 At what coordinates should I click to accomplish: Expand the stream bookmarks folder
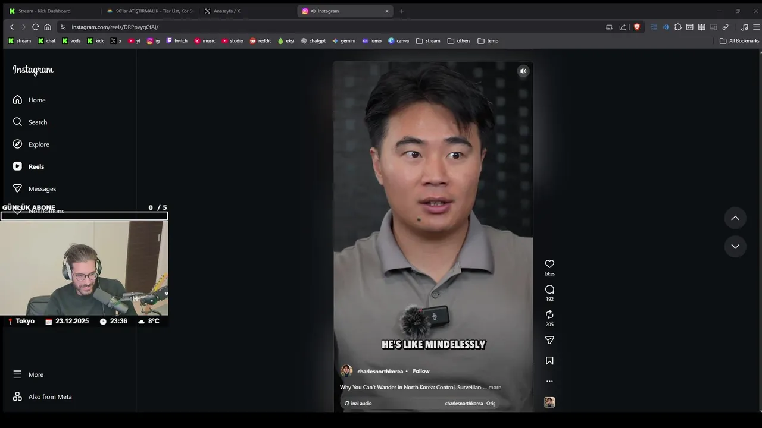point(428,41)
